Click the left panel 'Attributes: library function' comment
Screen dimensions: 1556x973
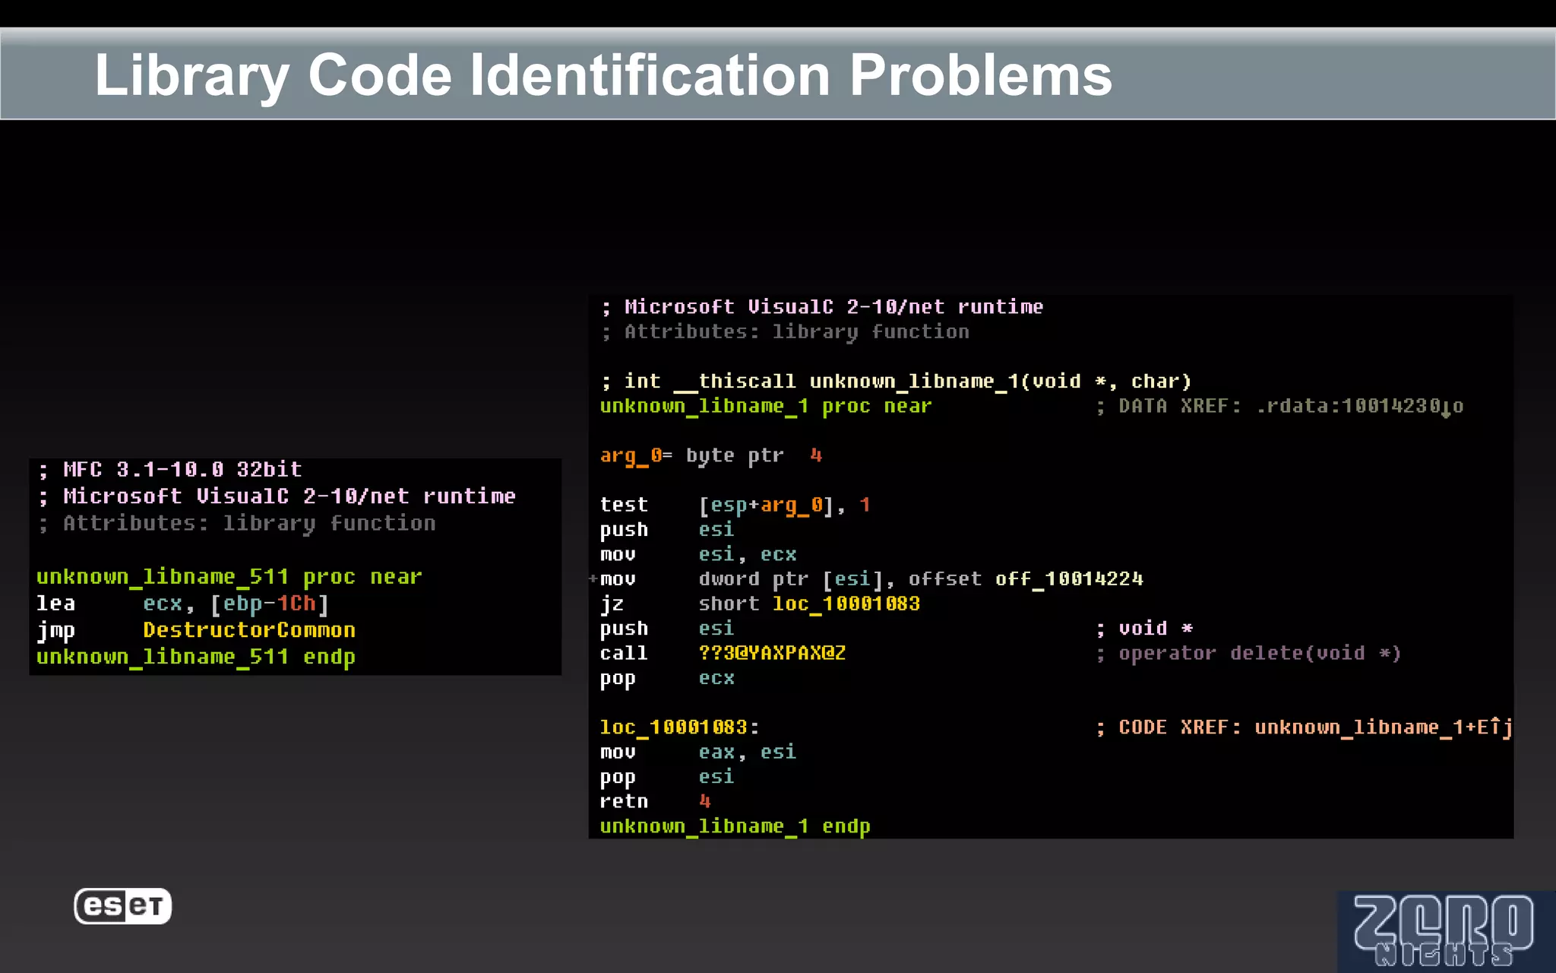pyautogui.click(x=236, y=524)
